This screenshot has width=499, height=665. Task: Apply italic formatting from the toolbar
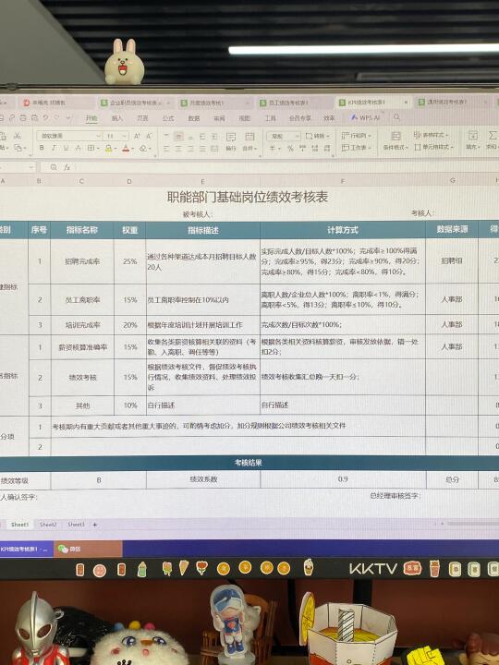click(54, 148)
